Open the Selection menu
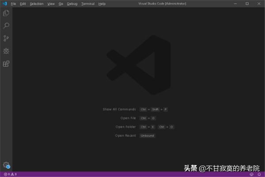265x177 pixels. pos(37,4)
